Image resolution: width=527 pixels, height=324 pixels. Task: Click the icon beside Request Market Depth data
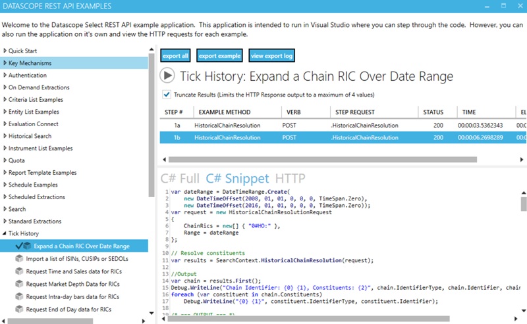[x=19, y=284]
